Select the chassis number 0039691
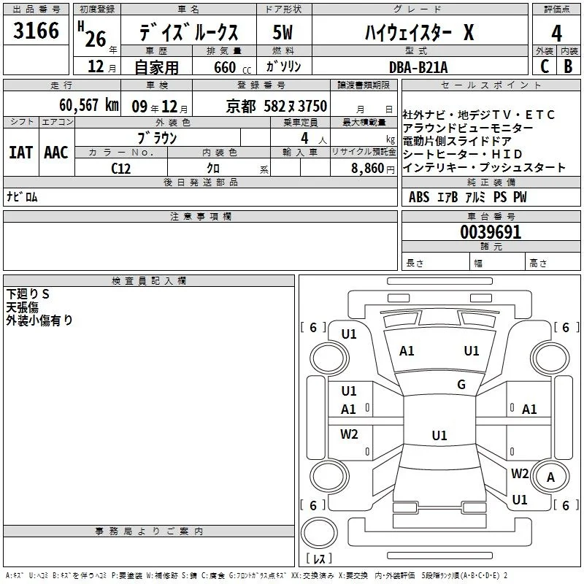The height and width of the screenshot is (584, 584). click(491, 232)
